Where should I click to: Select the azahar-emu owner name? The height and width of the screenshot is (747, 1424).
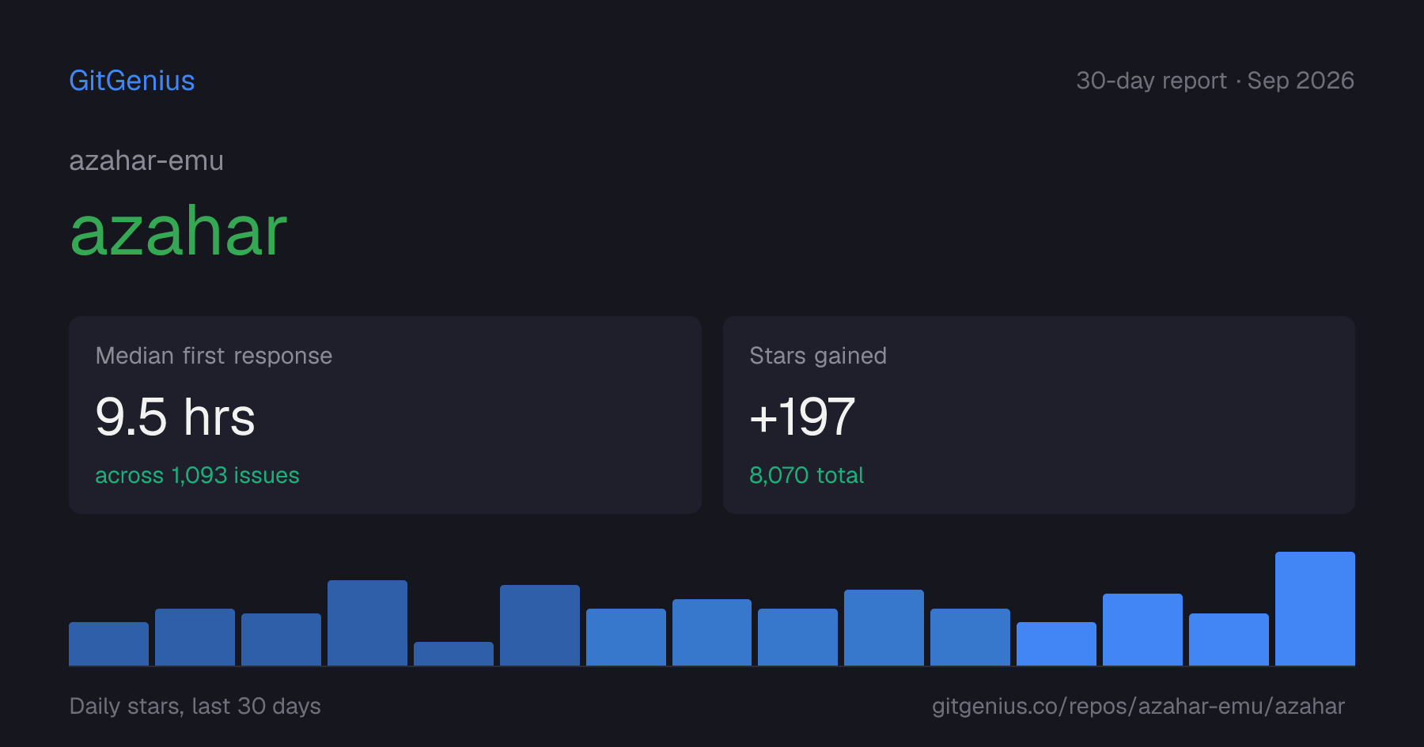[146, 160]
